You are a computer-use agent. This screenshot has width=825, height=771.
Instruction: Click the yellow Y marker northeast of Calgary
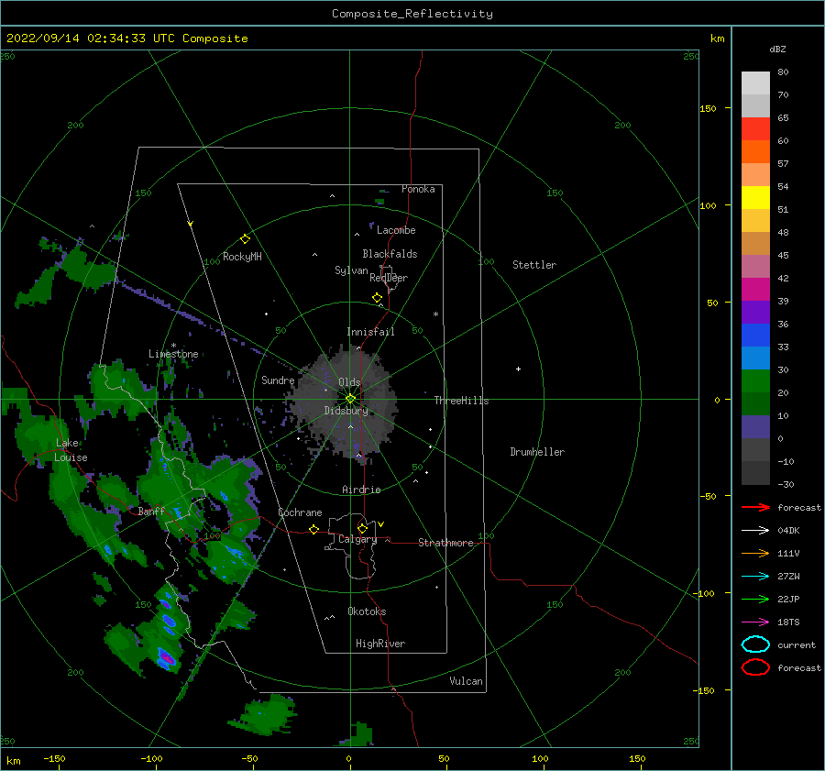tap(381, 524)
